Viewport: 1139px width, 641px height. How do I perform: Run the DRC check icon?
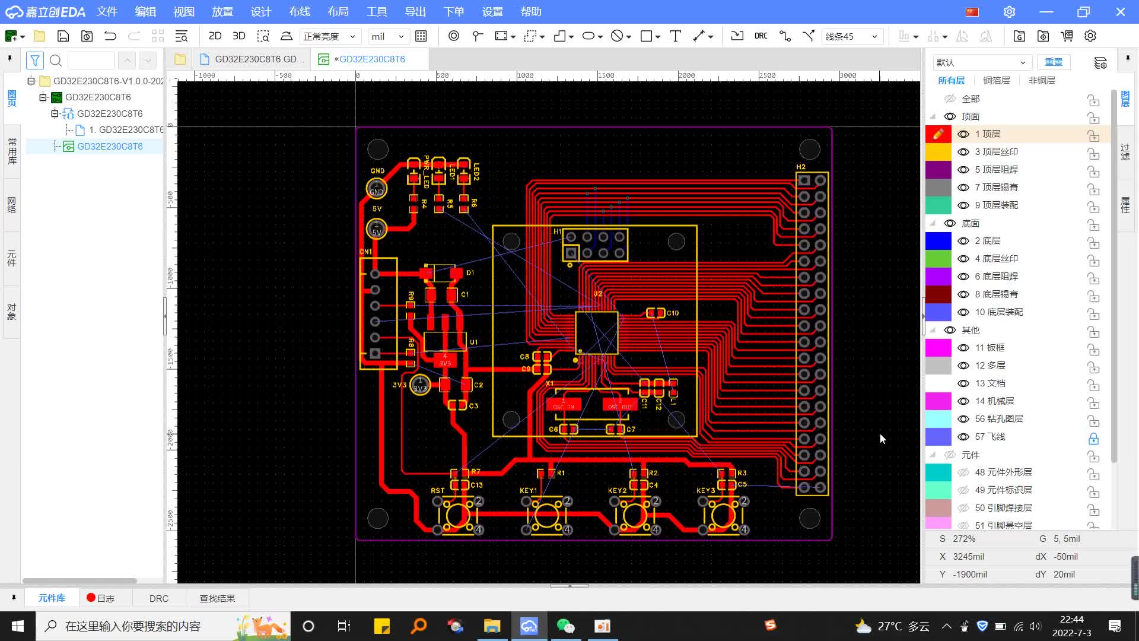click(x=761, y=36)
